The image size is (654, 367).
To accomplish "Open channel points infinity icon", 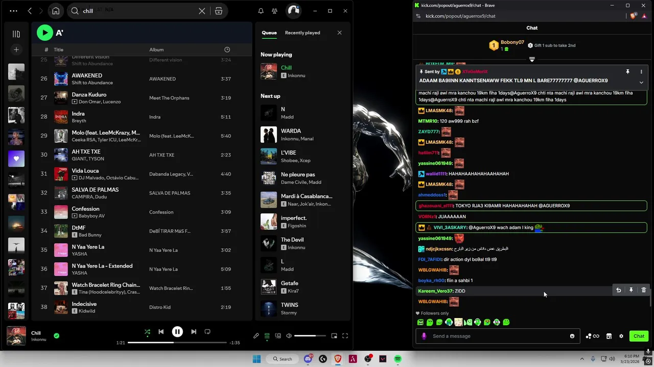I will point(593,336).
